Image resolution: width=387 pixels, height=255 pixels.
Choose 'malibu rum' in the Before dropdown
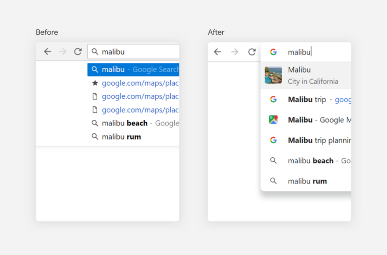121,137
